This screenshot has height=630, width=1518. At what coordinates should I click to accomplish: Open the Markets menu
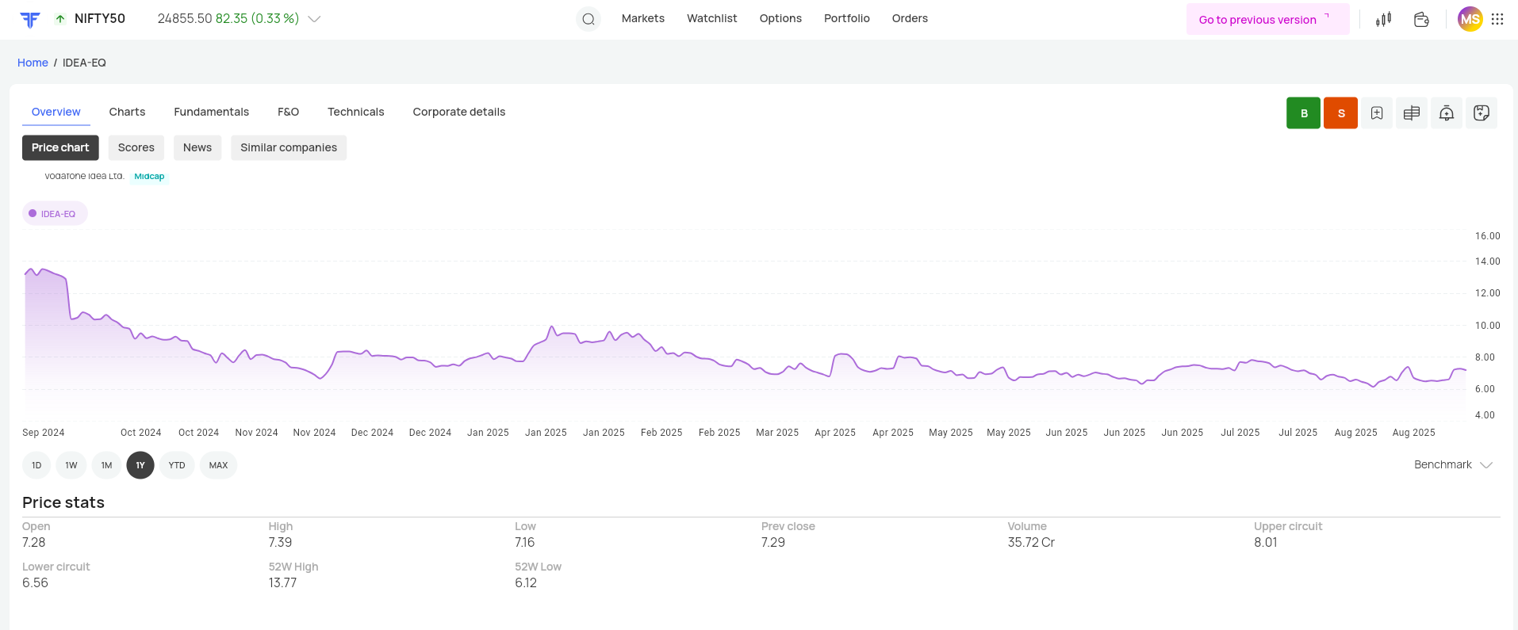click(643, 18)
